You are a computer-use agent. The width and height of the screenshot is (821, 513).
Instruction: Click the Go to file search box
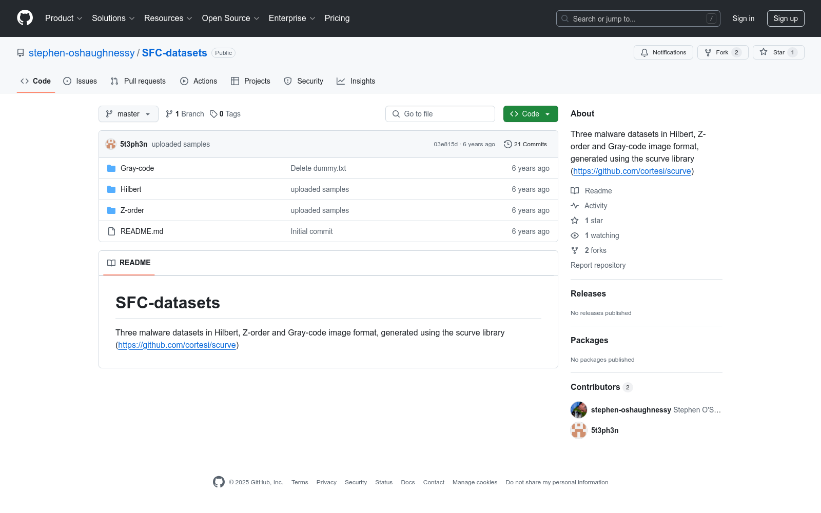[x=440, y=114]
